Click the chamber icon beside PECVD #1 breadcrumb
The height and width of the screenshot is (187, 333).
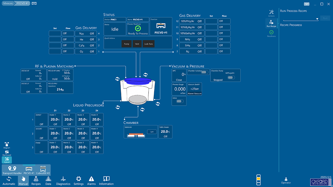(x=34, y=3)
